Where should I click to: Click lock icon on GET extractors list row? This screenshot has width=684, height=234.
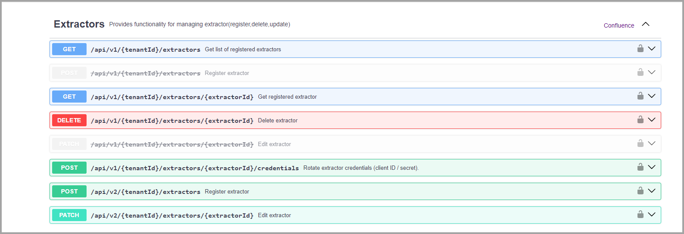640,49
